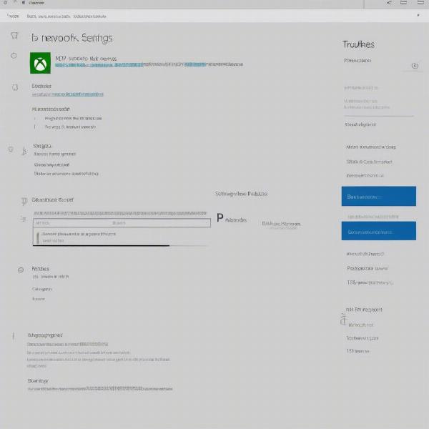The width and height of the screenshot is (429, 429).
Task: Click the black progress bar under the dropdown
Action: [x=102, y=246]
